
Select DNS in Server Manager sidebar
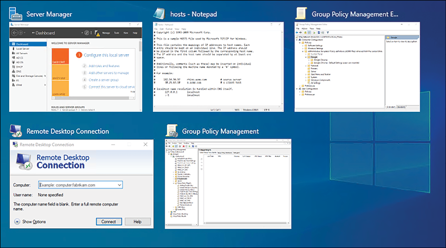pos(19,71)
